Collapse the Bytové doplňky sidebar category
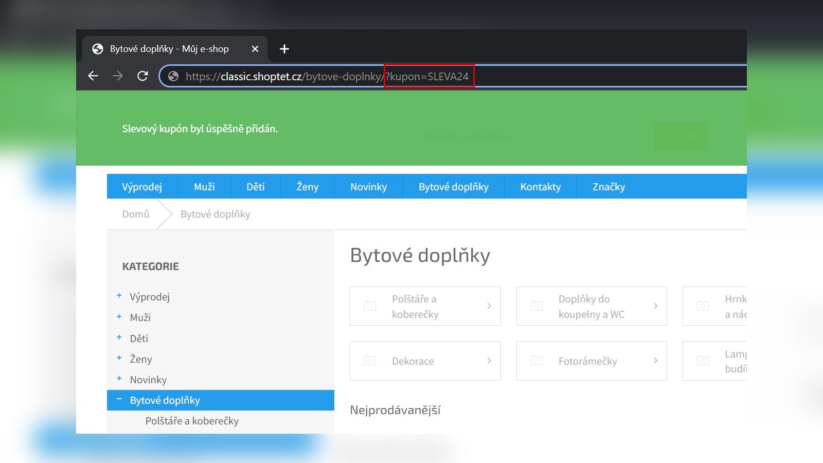 119,399
